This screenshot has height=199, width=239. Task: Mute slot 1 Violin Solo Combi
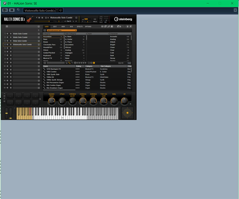click(8, 34)
